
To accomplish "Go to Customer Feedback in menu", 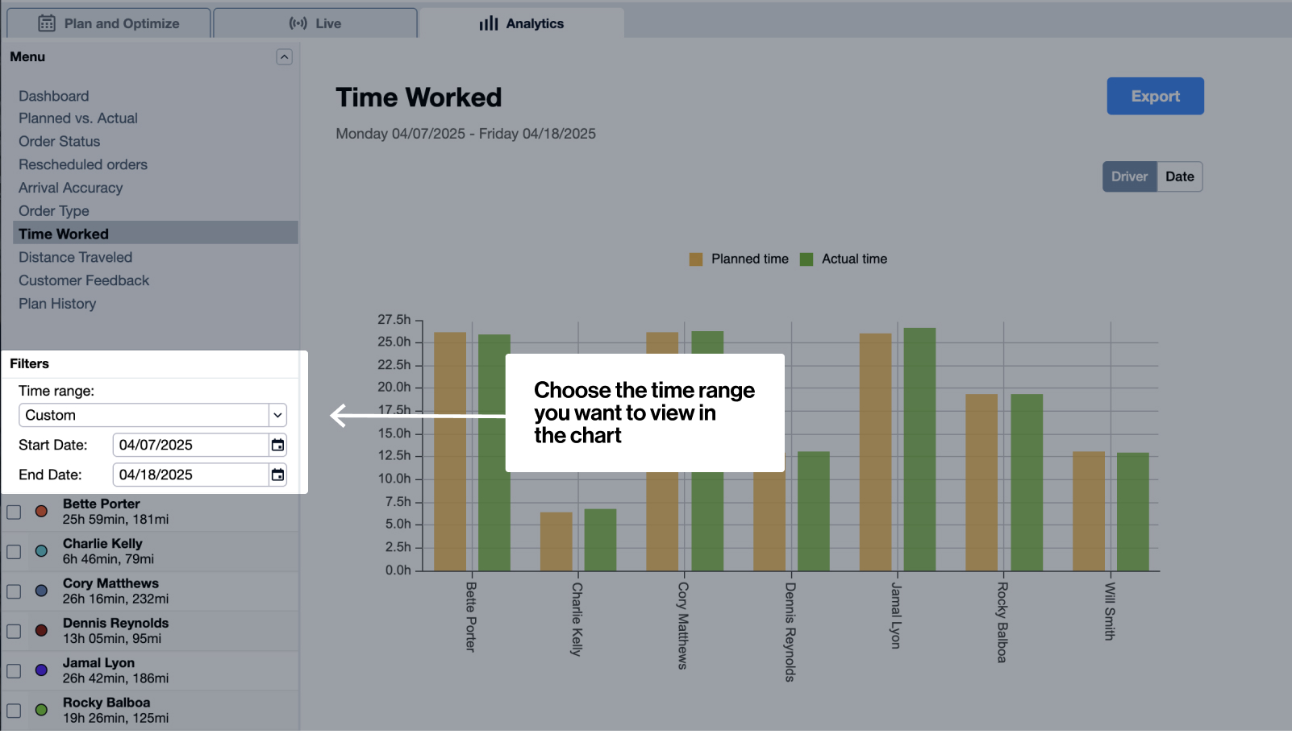I will click(84, 280).
